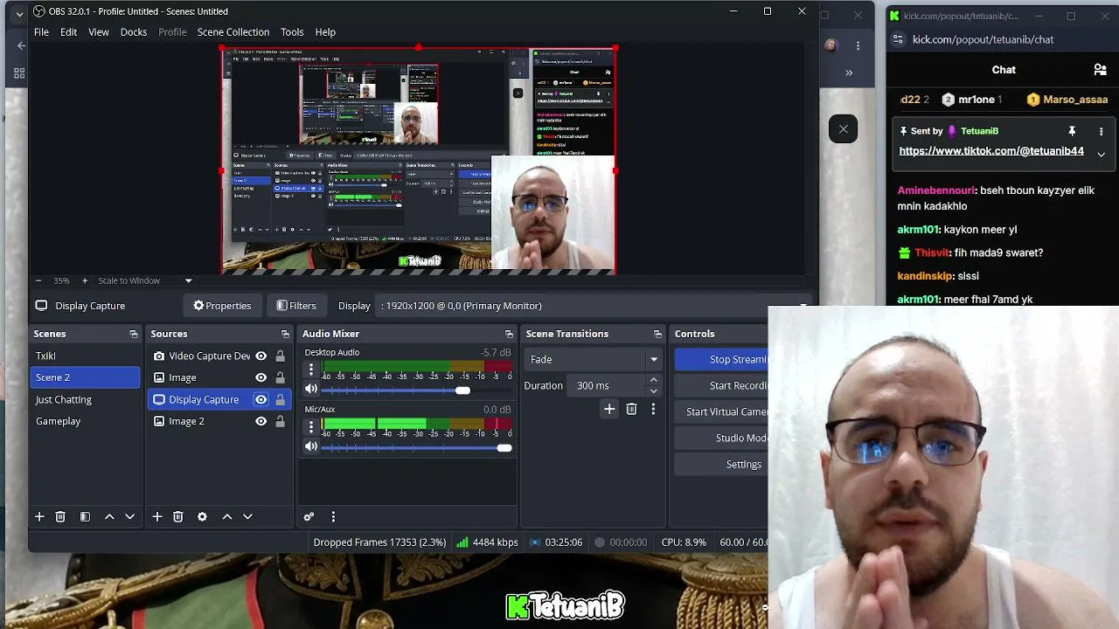Add a new source with the plus icon
The width and height of the screenshot is (1119, 629).
pos(157,516)
